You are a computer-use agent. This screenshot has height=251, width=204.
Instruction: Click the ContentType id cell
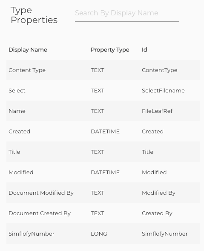pyautogui.click(x=160, y=70)
